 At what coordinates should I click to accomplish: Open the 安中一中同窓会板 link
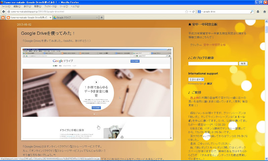[x=214, y=45]
